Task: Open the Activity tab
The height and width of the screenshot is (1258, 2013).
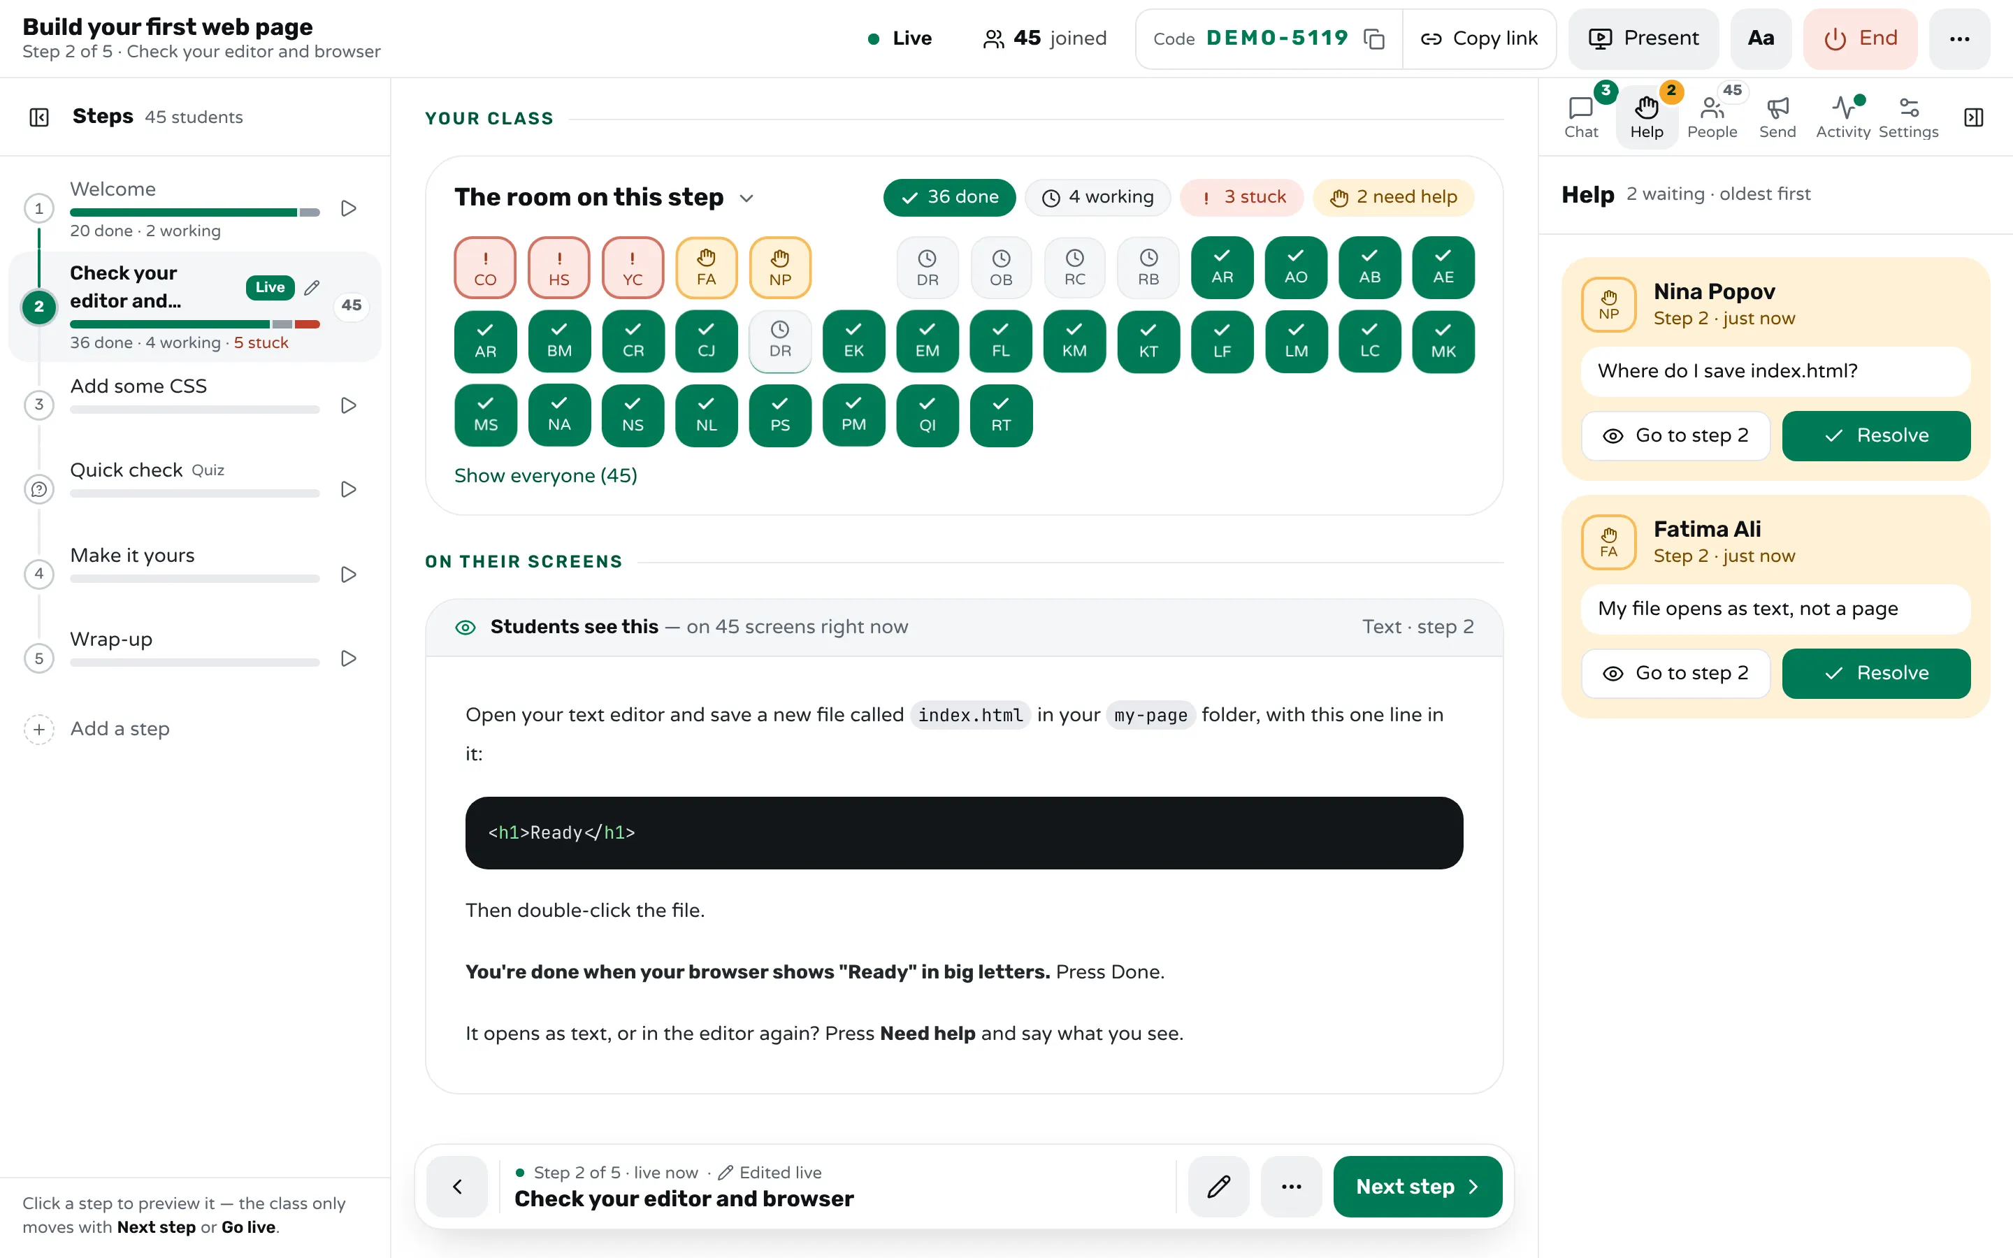Action: coord(1842,117)
